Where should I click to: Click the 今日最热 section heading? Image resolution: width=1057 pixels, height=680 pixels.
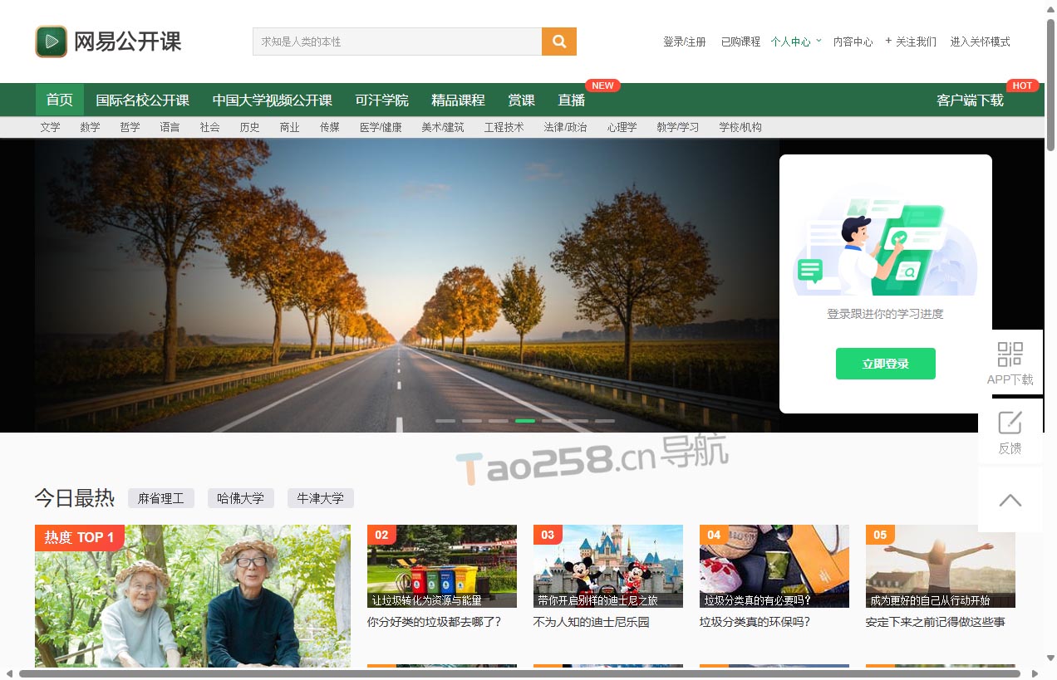tap(74, 498)
